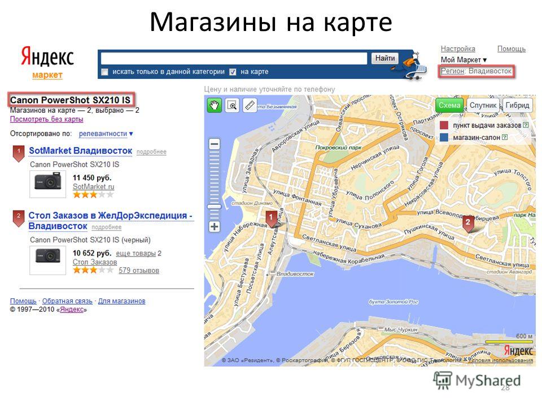Open 'Посмотреть без карты' link
This screenshot has width=542, height=406.
(47, 119)
